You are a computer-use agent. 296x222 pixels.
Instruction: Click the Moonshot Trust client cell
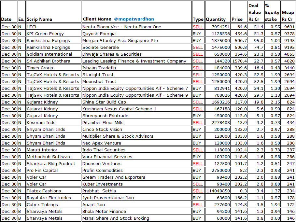tap(137, 81)
